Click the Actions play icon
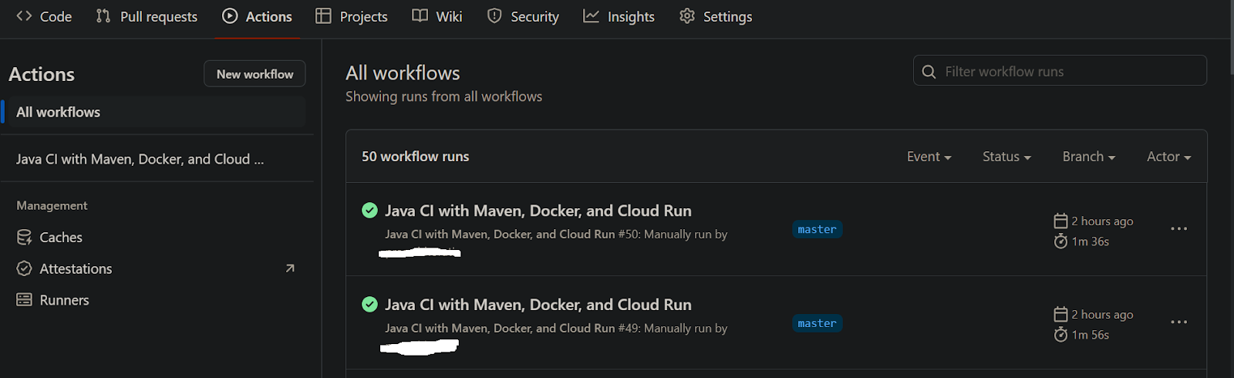1234x378 pixels. [x=230, y=15]
